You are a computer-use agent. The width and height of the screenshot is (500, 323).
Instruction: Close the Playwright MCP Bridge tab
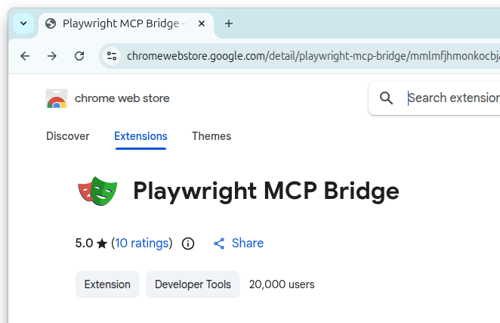[x=201, y=23]
